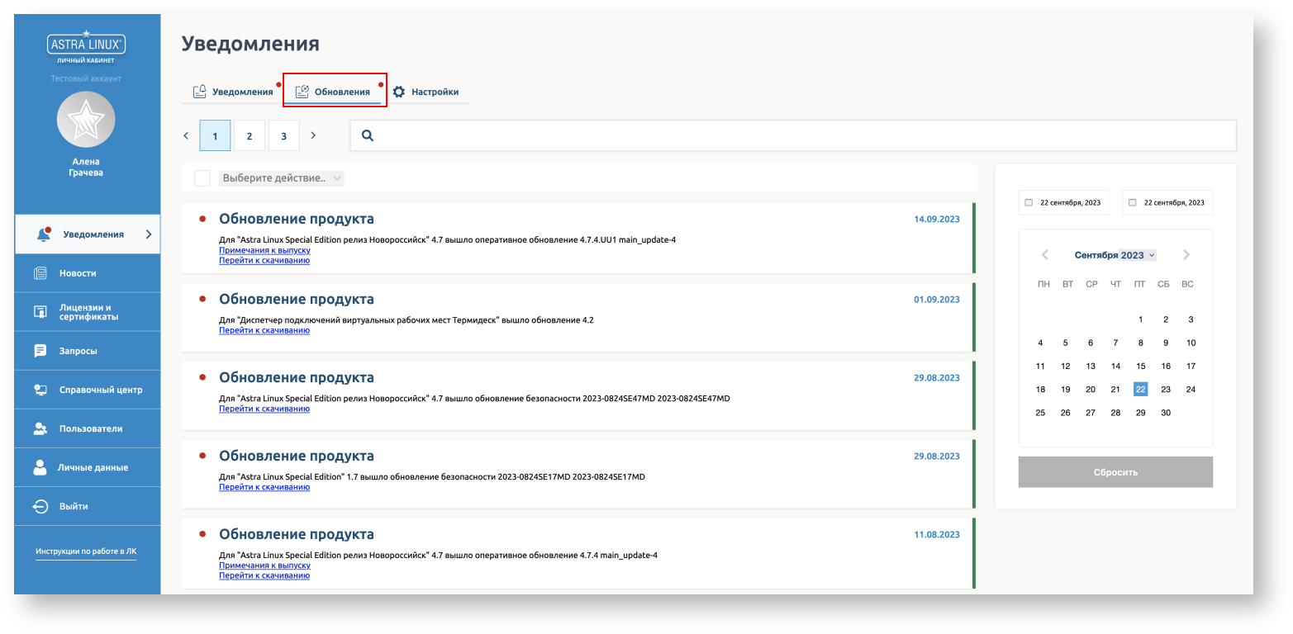
Task: Tick the select-all notifications checkbox
Action: pos(202,178)
